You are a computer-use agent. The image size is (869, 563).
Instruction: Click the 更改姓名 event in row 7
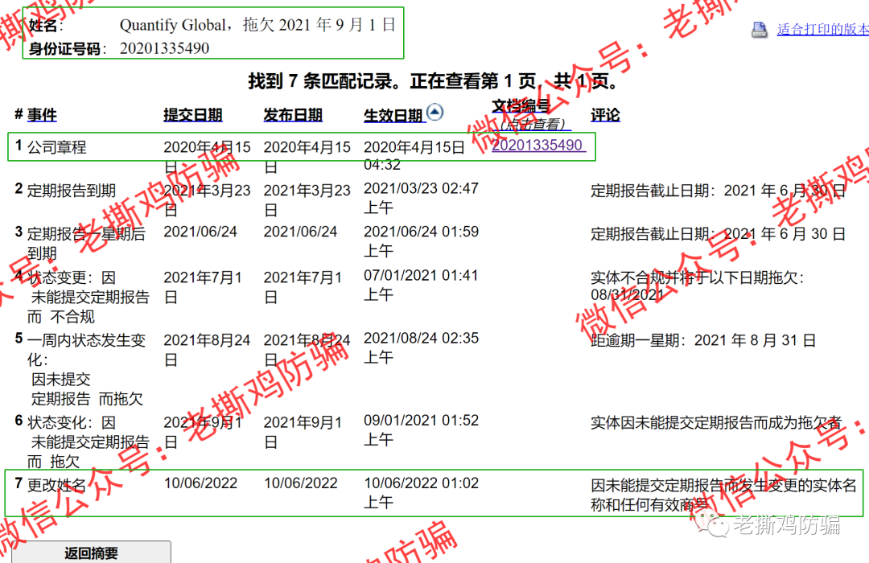click(x=57, y=486)
